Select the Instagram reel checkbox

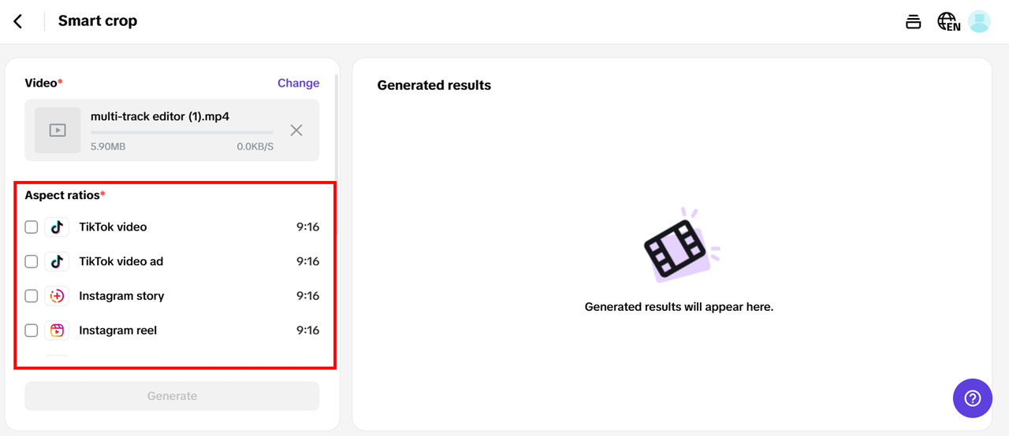point(32,331)
